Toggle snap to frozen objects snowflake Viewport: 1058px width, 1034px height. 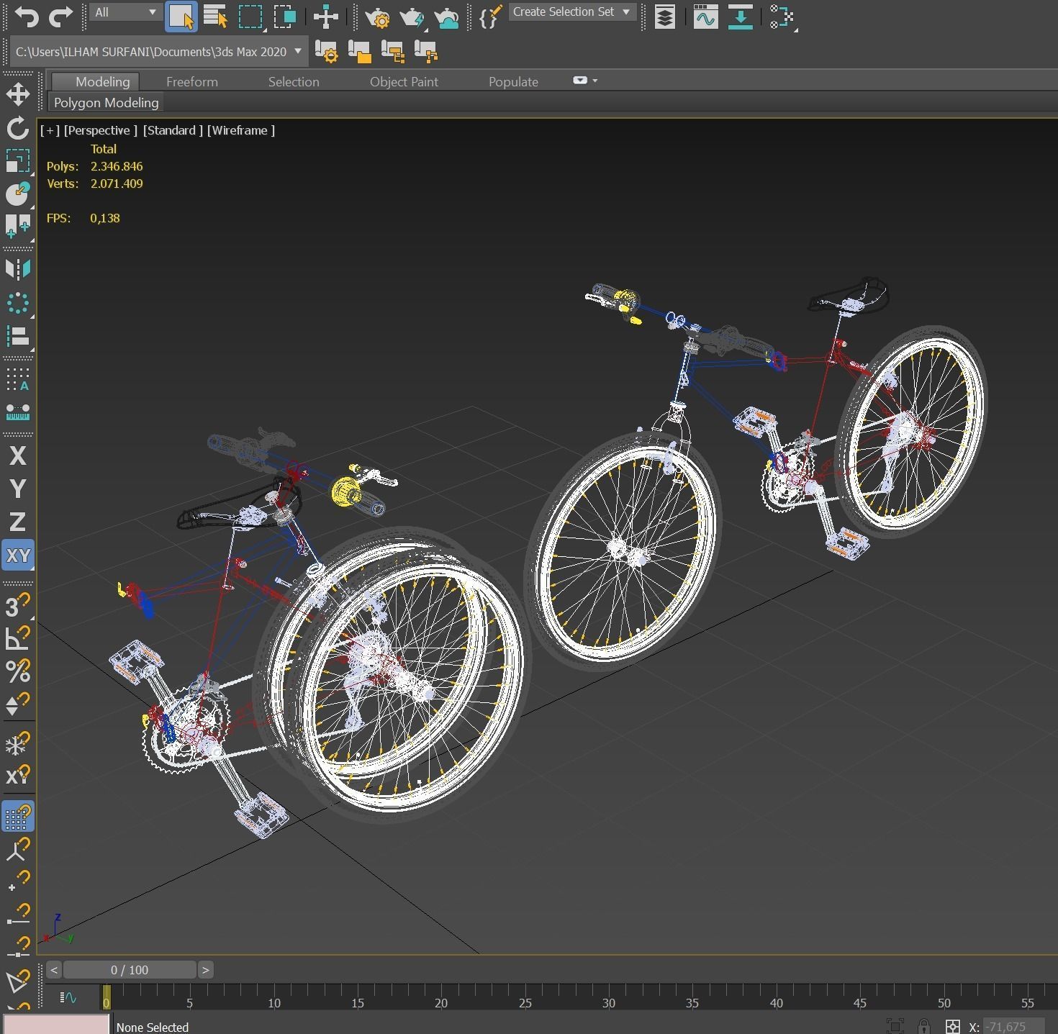pyautogui.click(x=18, y=743)
